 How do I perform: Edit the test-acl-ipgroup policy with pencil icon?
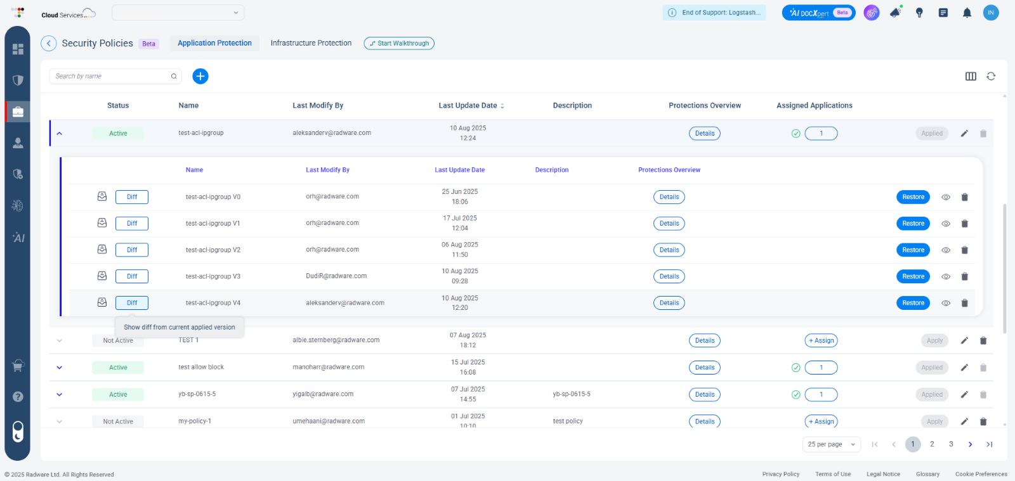click(x=964, y=133)
